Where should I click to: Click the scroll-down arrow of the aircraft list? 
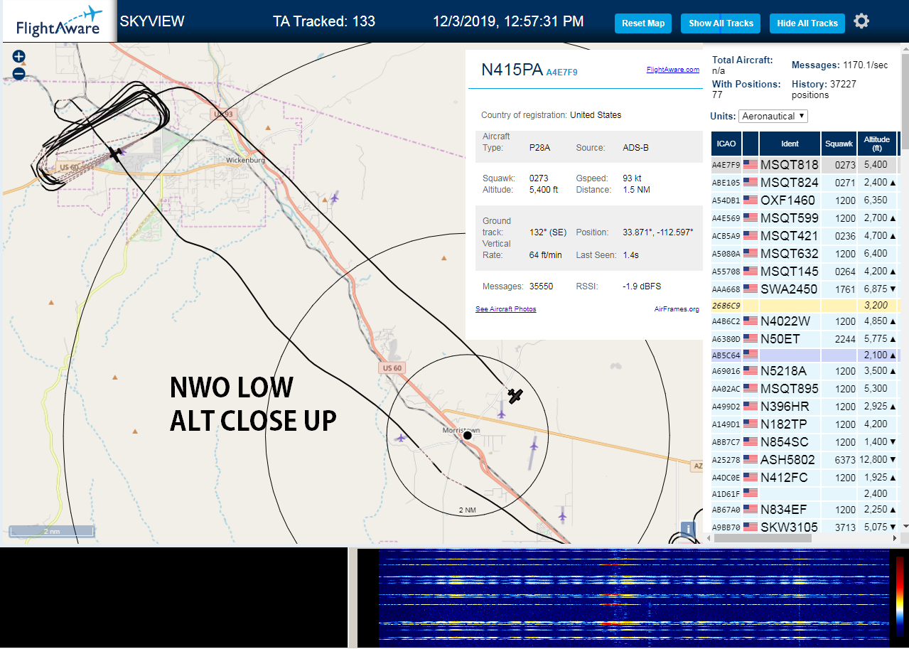click(x=905, y=526)
